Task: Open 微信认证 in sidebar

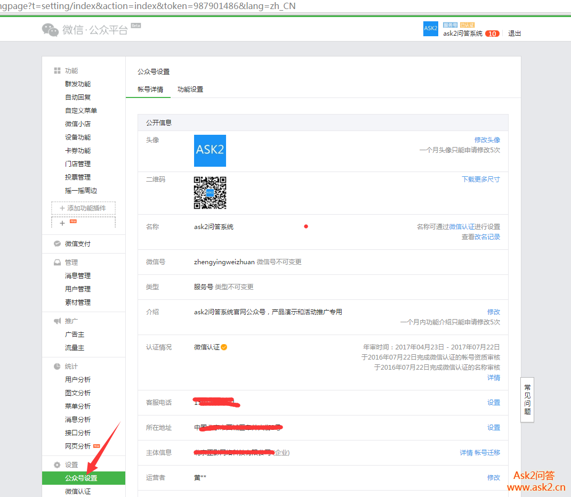Action: pos(77,492)
